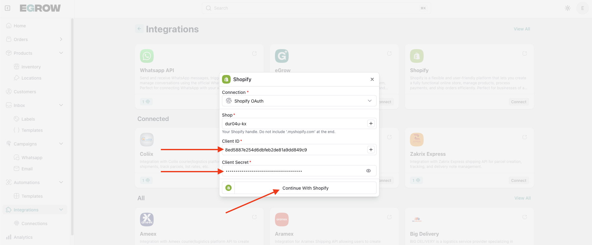Click the back arrow beside Integrations
592x245 pixels.
coord(139,29)
